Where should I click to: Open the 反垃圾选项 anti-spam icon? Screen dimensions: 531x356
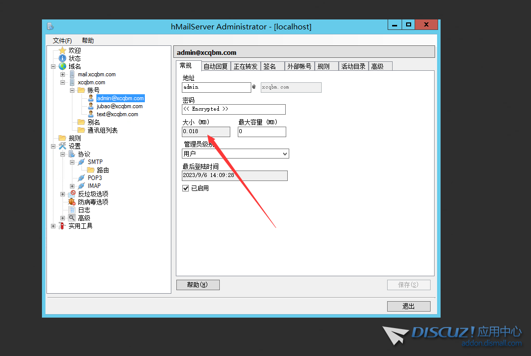[72, 194]
